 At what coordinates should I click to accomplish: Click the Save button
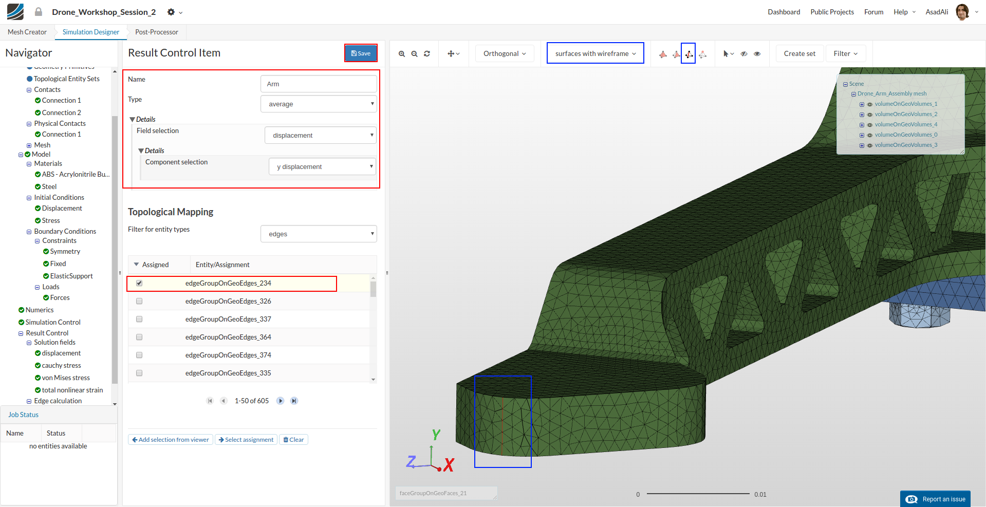pyautogui.click(x=361, y=53)
